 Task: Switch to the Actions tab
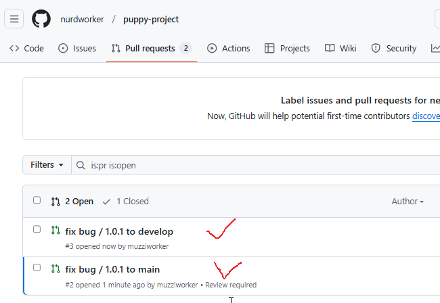point(229,49)
